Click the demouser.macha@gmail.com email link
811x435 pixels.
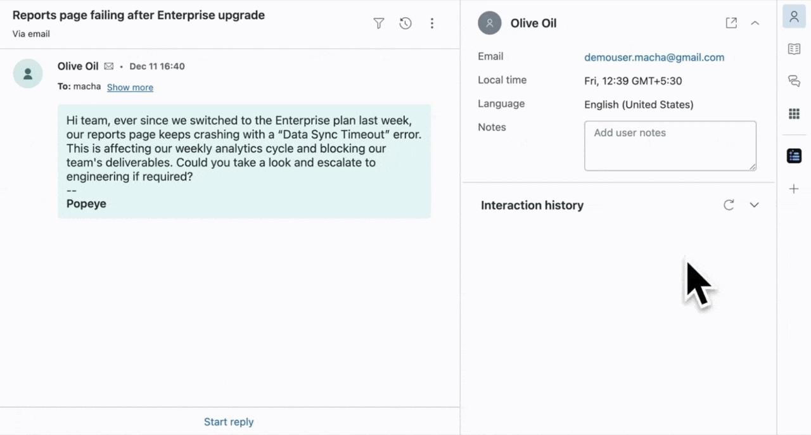654,58
